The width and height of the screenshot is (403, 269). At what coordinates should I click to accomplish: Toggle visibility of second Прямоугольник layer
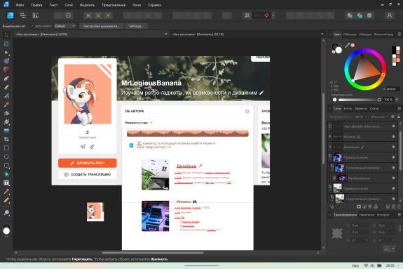click(x=393, y=188)
